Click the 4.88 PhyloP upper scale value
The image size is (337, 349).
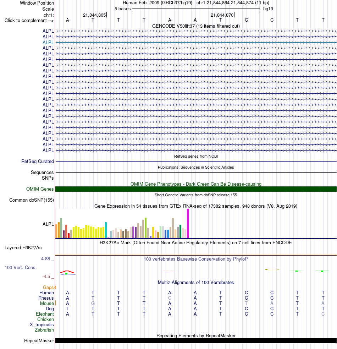[x=46, y=258]
